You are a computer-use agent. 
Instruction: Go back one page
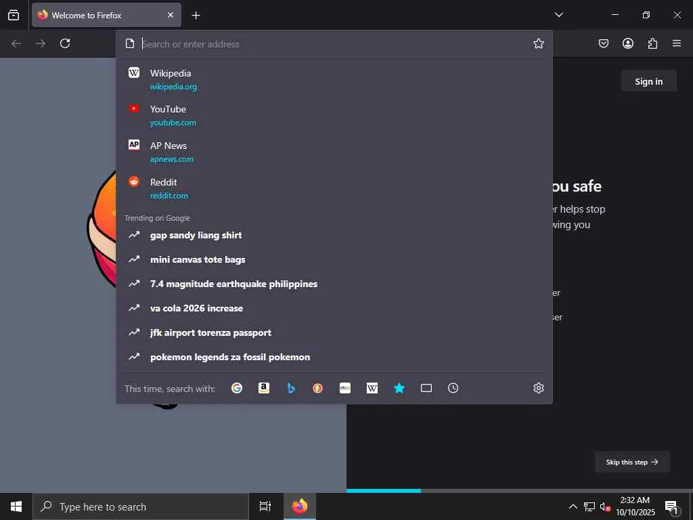[x=16, y=43]
